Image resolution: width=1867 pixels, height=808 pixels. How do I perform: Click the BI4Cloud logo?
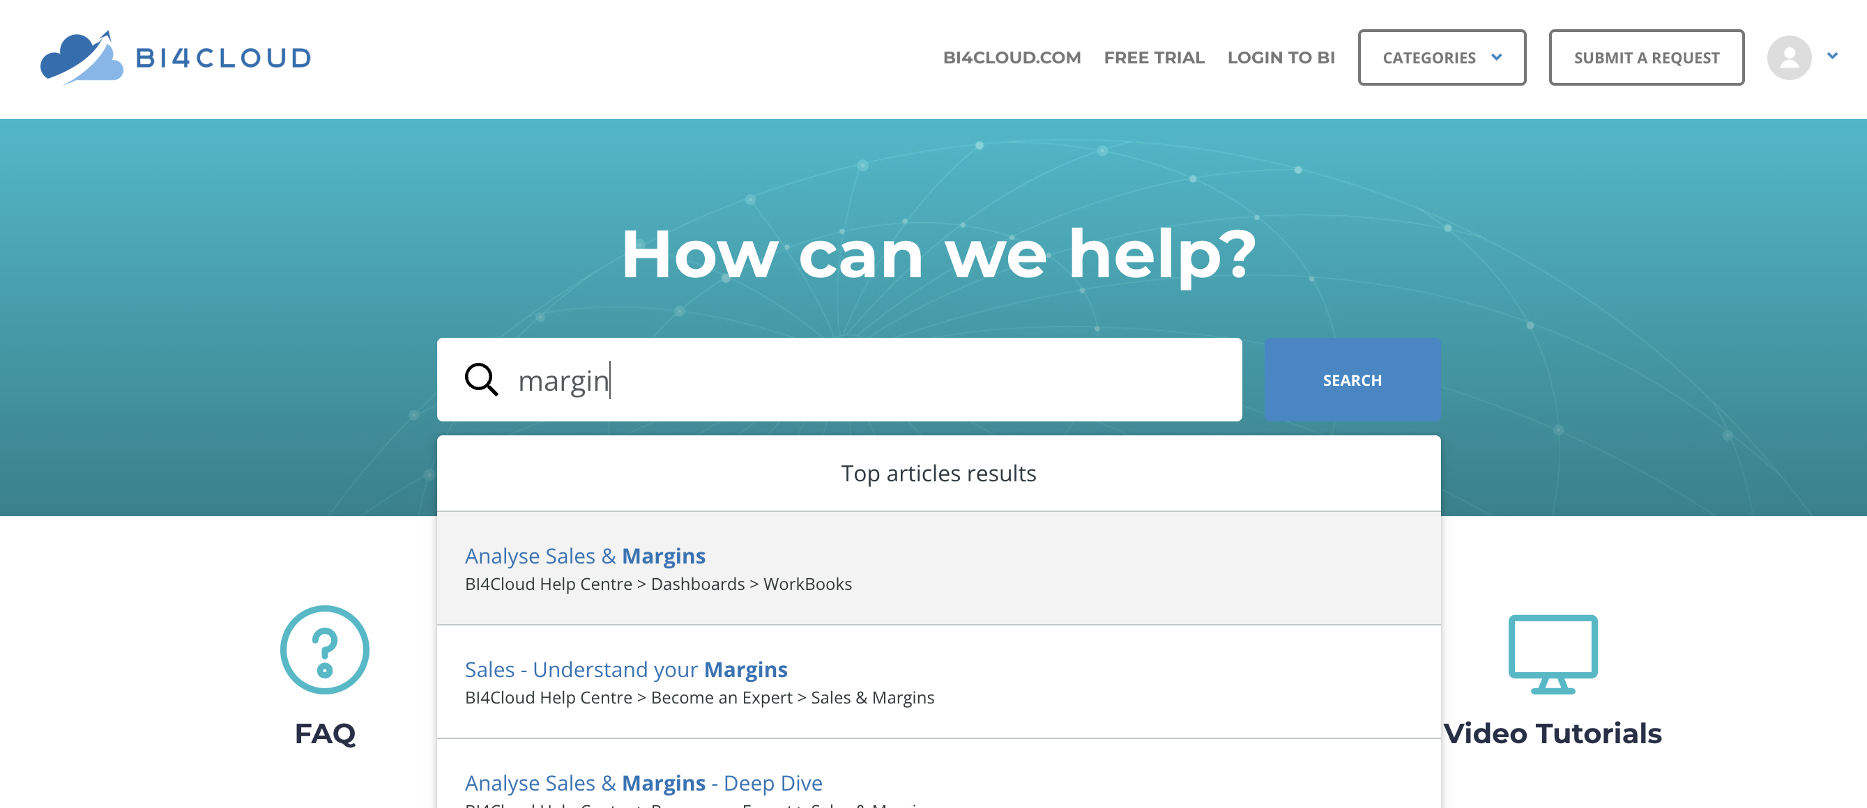176,57
